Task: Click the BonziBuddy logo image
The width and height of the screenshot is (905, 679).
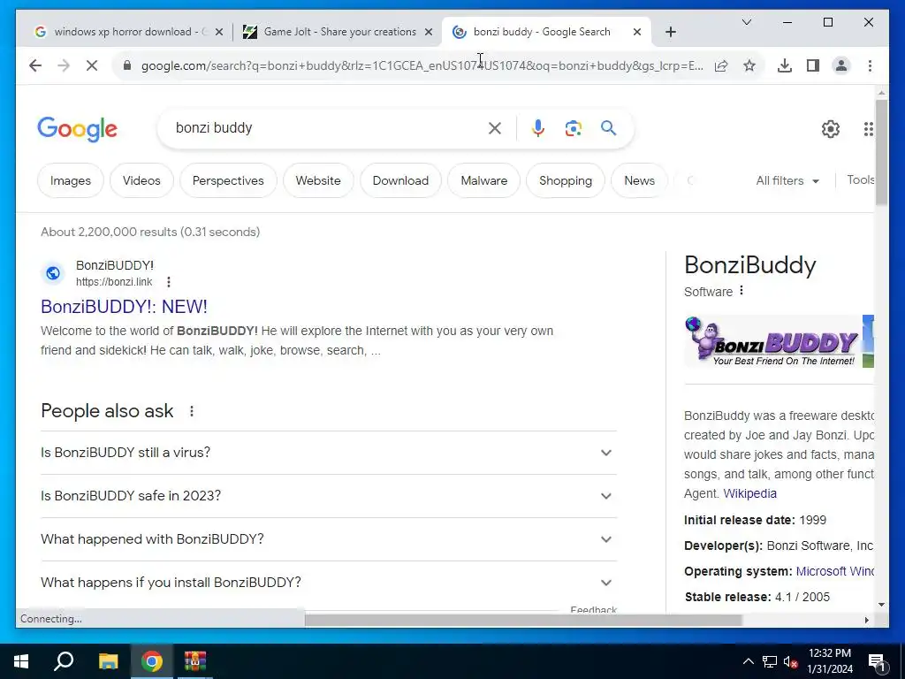Action: pyautogui.click(x=772, y=342)
